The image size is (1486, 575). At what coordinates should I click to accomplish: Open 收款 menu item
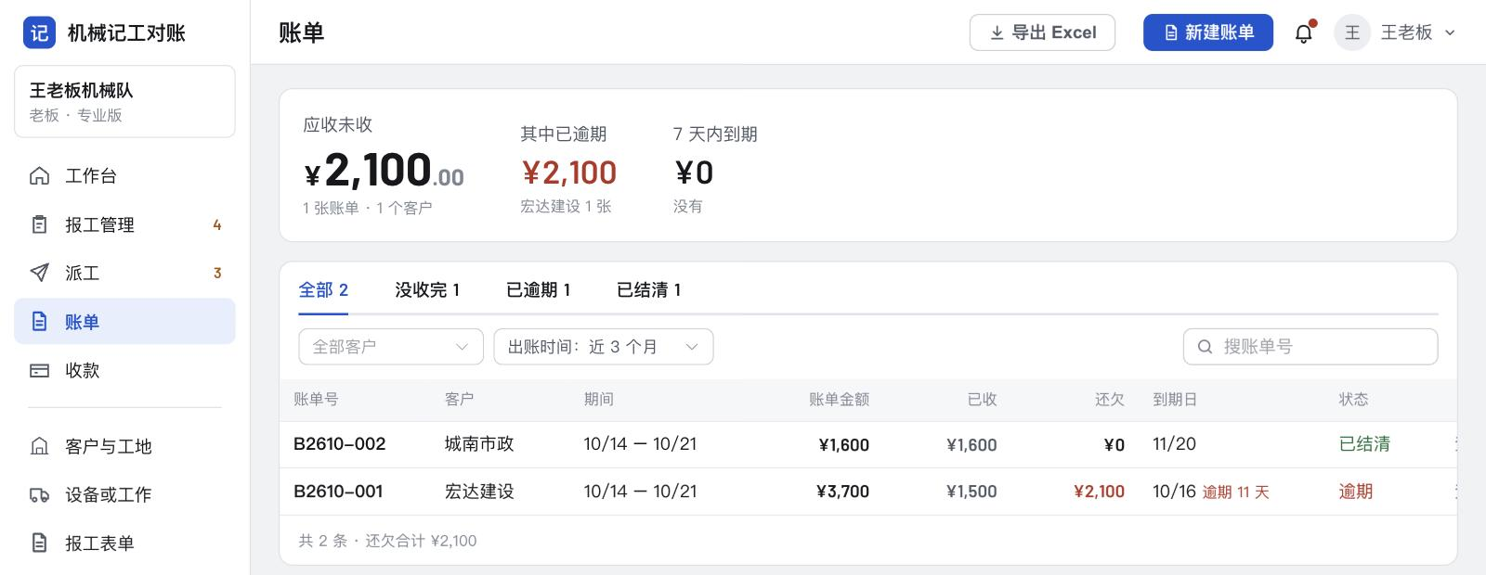(124, 370)
